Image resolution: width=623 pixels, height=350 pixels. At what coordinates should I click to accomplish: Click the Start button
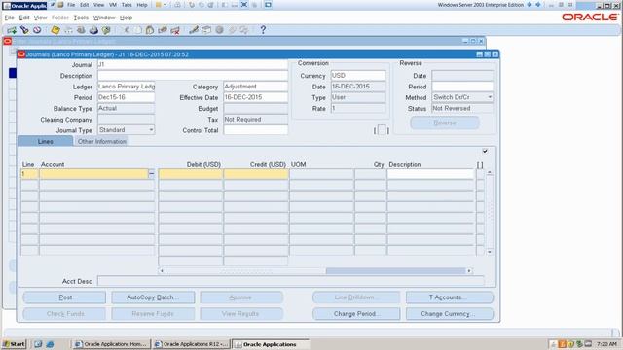point(15,344)
